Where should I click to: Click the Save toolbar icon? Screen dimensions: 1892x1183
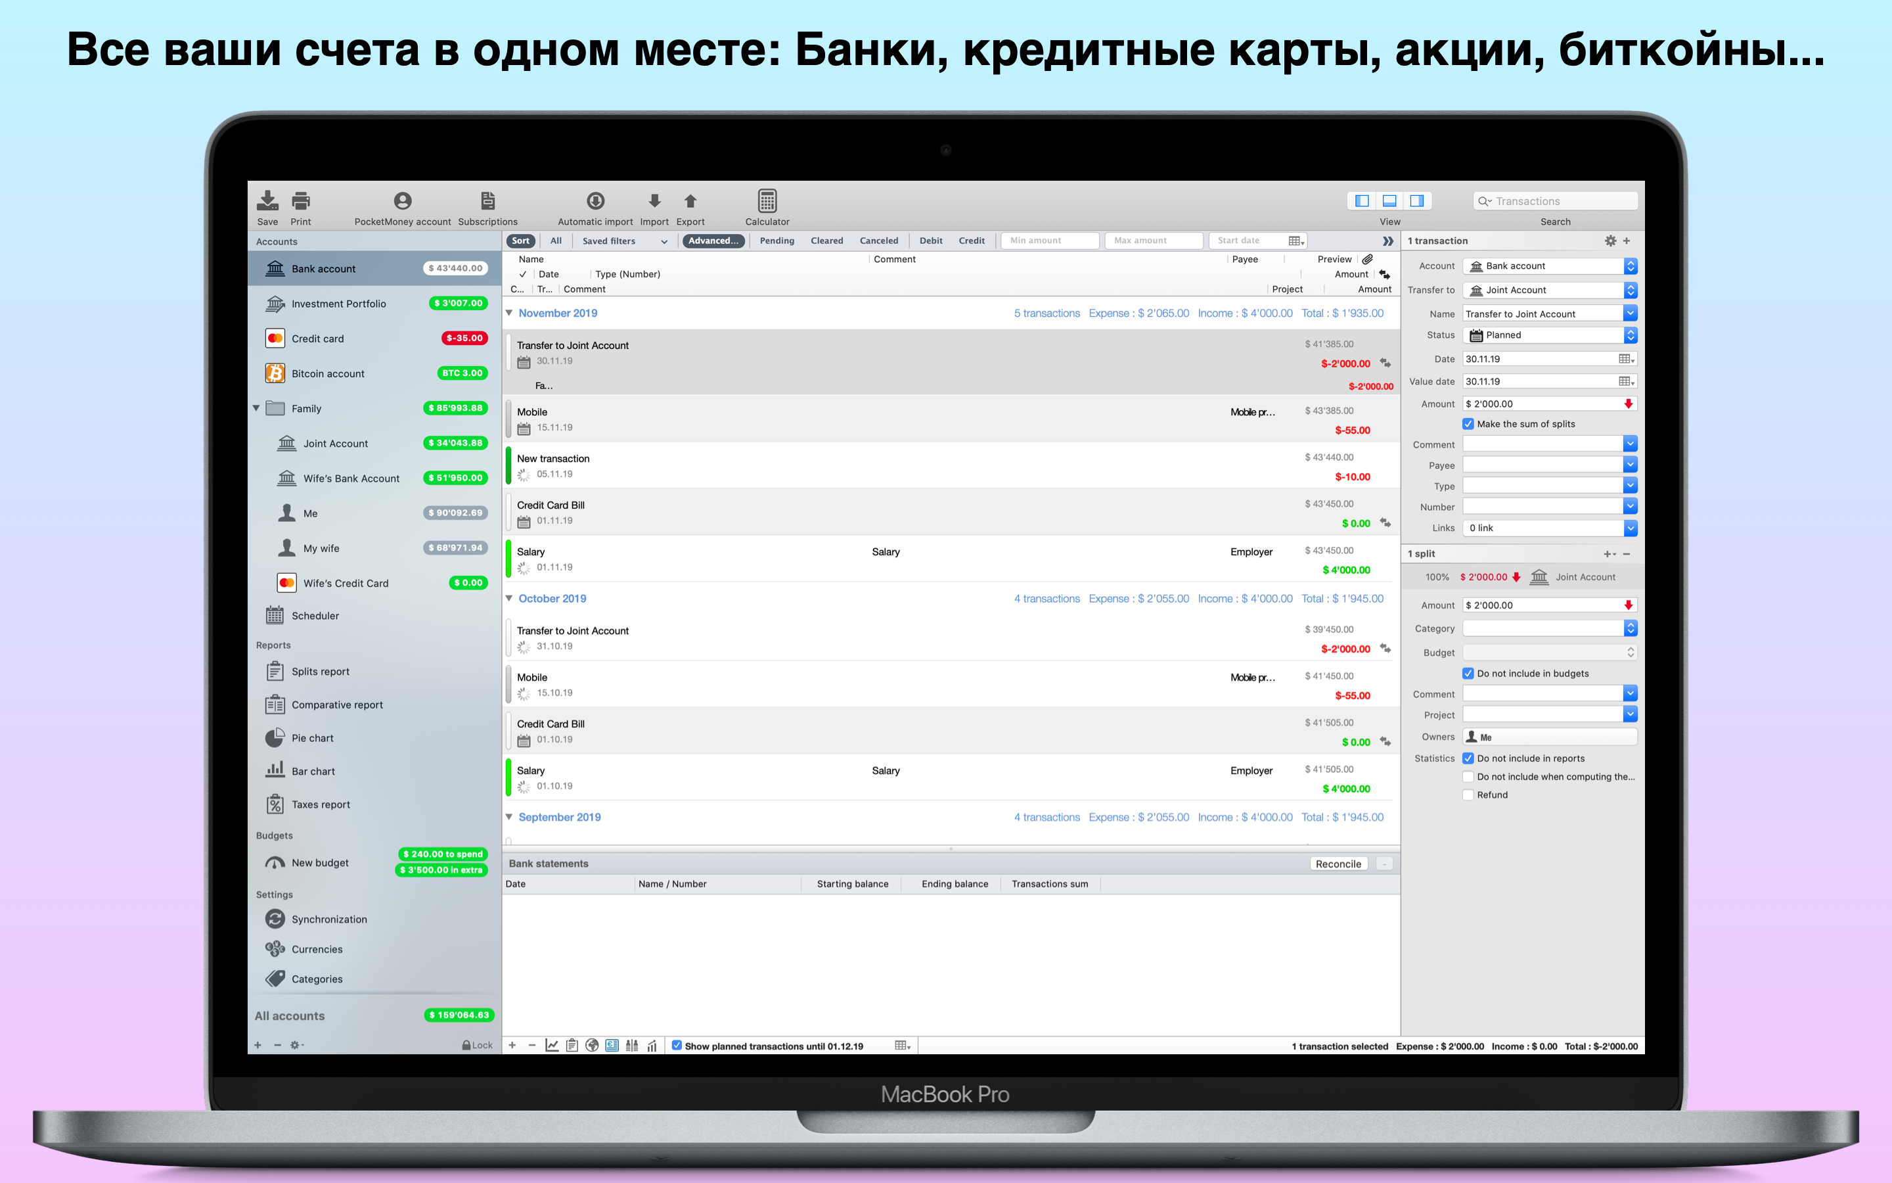[x=267, y=201]
